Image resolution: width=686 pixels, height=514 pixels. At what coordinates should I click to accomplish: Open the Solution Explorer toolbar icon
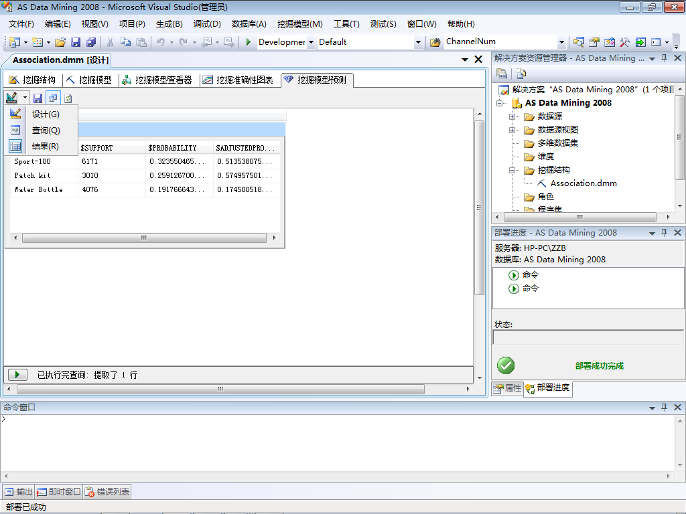point(578,42)
